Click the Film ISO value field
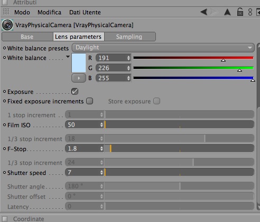 [x=85, y=125]
